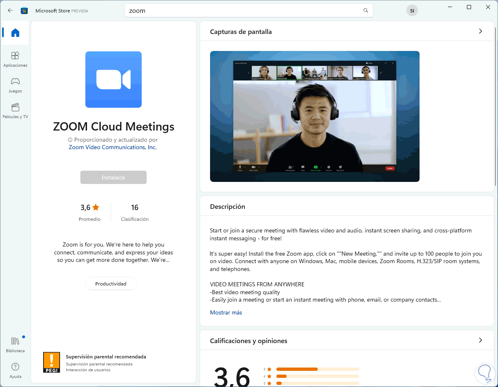This screenshot has width=498, height=387.
Task: Expand the Capturas de pantalla chevron
Action: click(481, 31)
